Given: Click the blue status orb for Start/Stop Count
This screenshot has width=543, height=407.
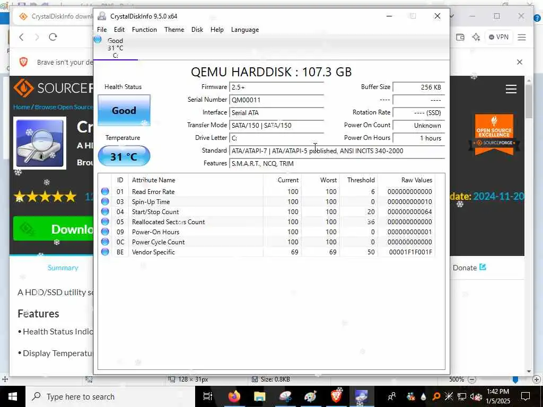Looking at the screenshot, I should 105,211.
